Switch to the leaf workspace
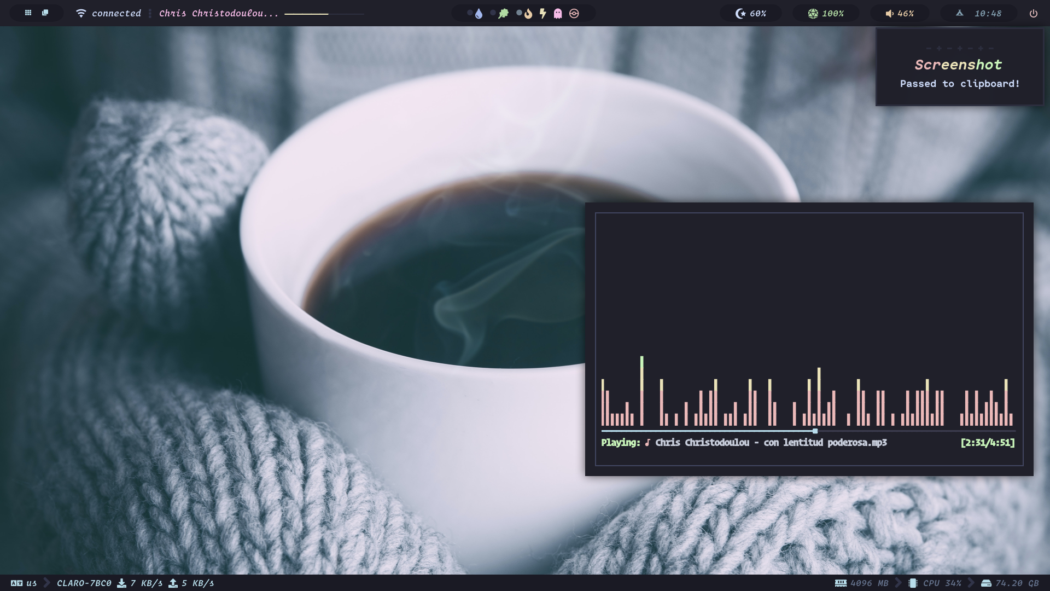The height and width of the screenshot is (591, 1050). tap(504, 14)
